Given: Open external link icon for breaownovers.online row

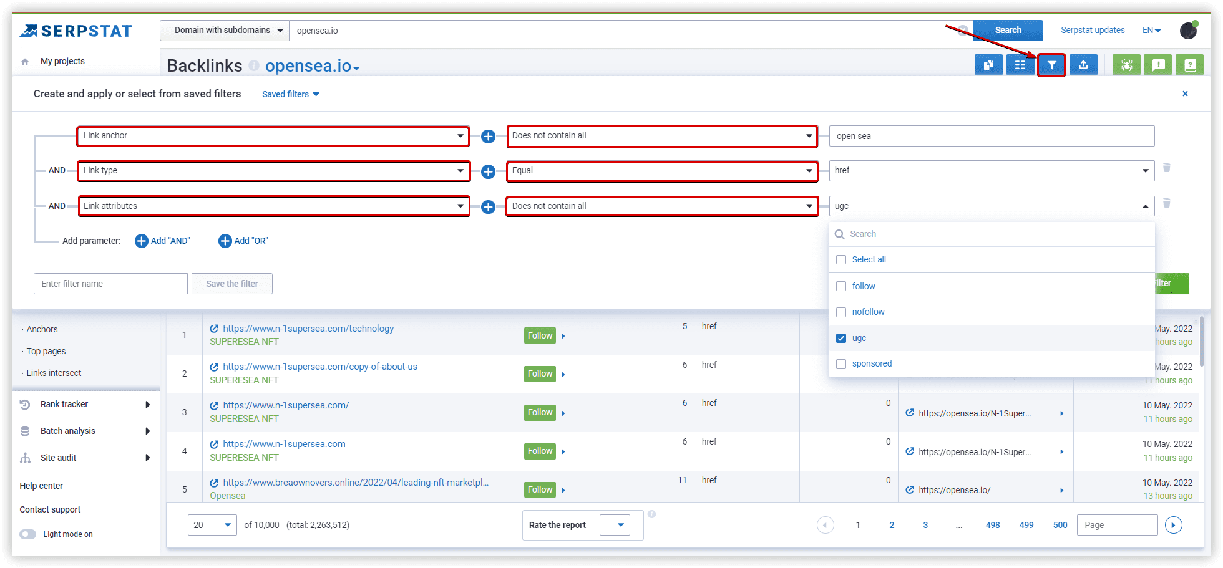Looking at the screenshot, I should click(214, 483).
